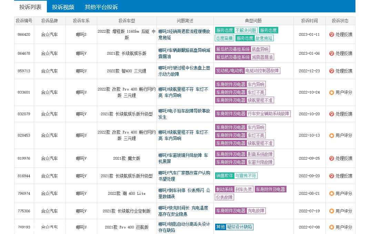372x234 pixels.
Task: Click the 充电故障 tag
Action: pos(256,211)
